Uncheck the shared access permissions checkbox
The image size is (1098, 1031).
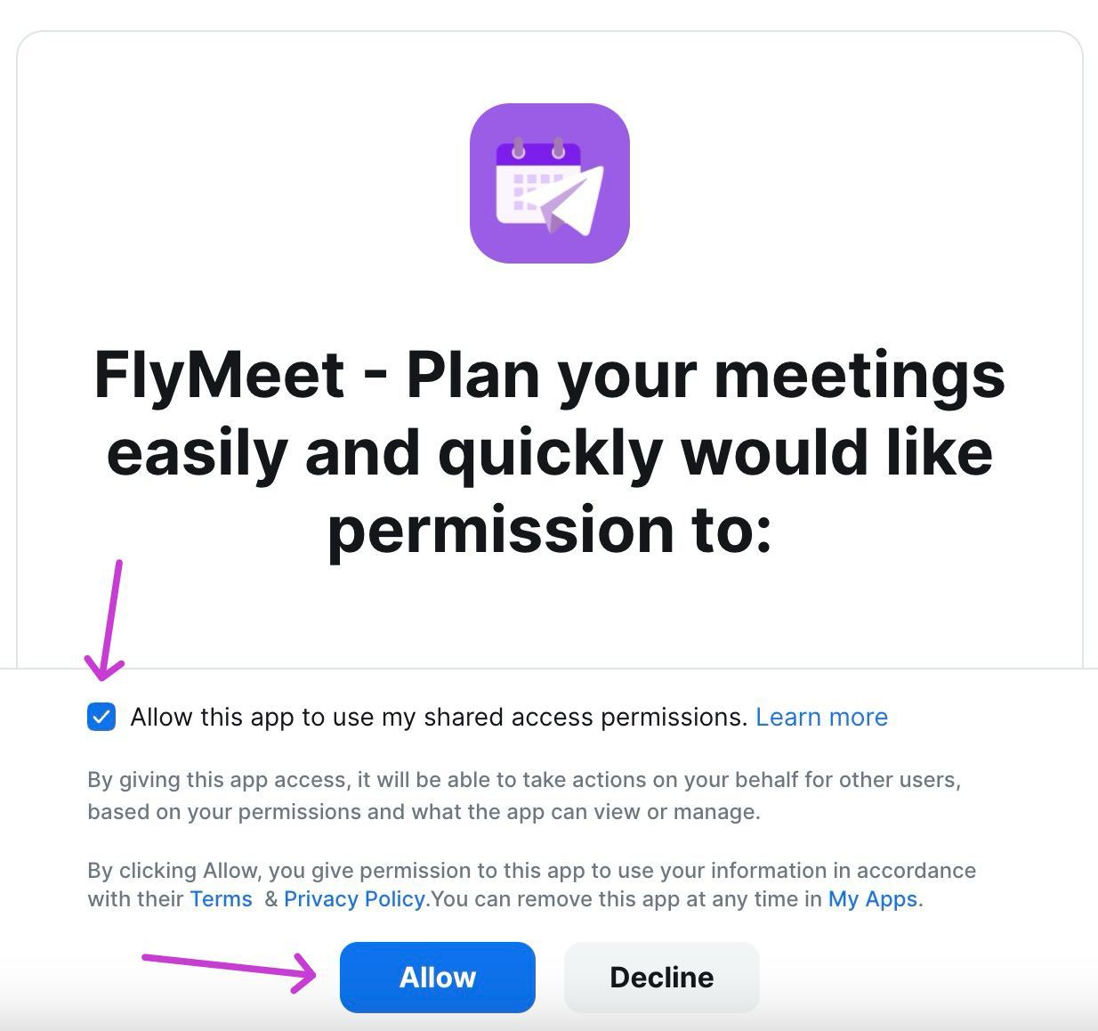coord(101,717)
